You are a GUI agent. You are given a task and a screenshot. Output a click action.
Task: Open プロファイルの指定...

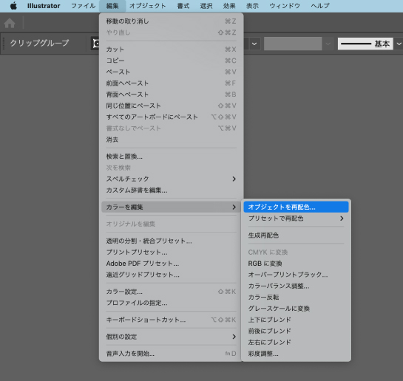[171, 303]
